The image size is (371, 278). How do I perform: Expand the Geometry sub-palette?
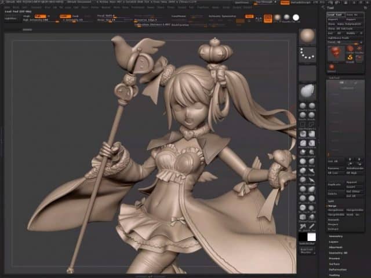coord(336,236)
